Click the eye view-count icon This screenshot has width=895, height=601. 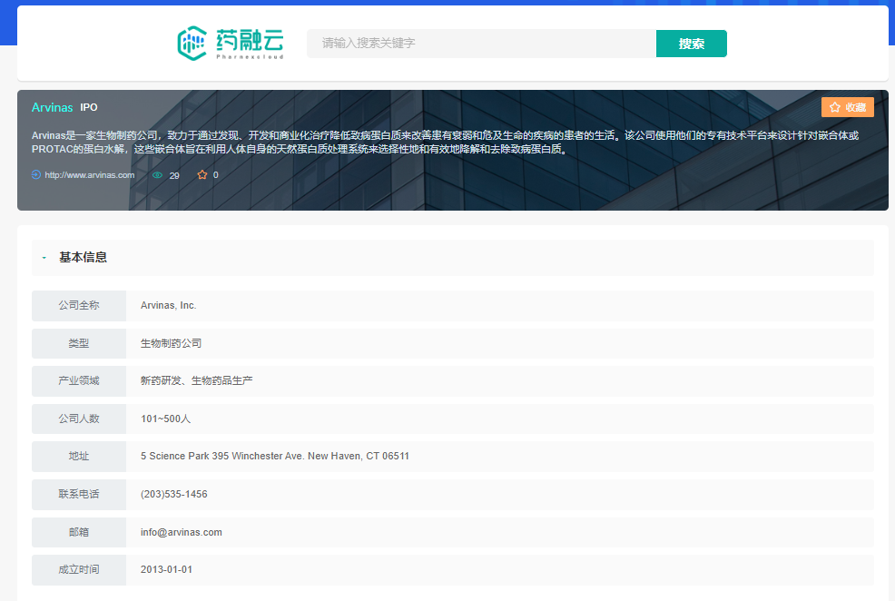click(157, 175)
